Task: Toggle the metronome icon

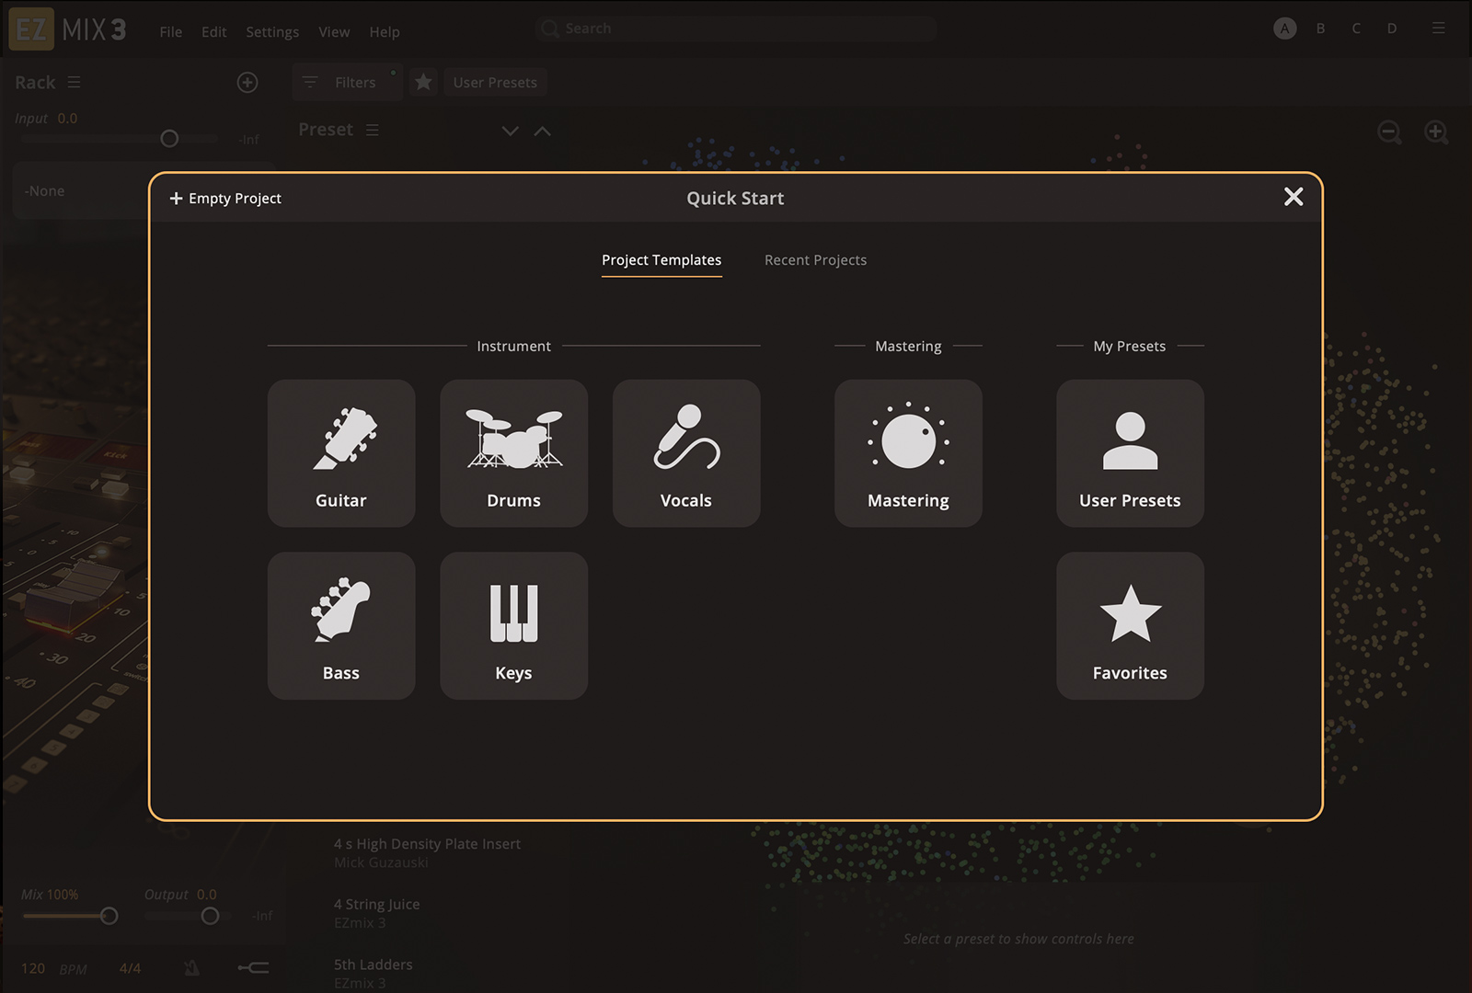Action: (191, 967)
